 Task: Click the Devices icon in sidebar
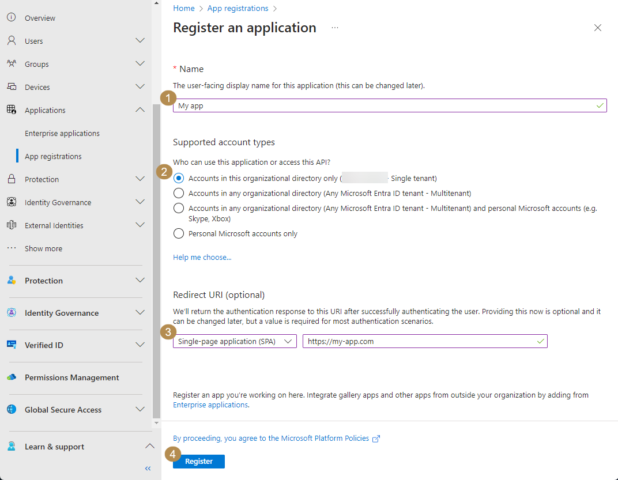[11, 87]
